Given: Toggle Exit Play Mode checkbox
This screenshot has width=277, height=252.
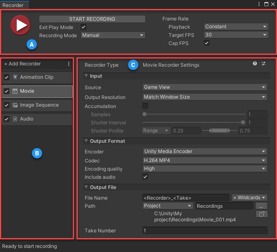Looking at the screenshot, I should point(83,27).
